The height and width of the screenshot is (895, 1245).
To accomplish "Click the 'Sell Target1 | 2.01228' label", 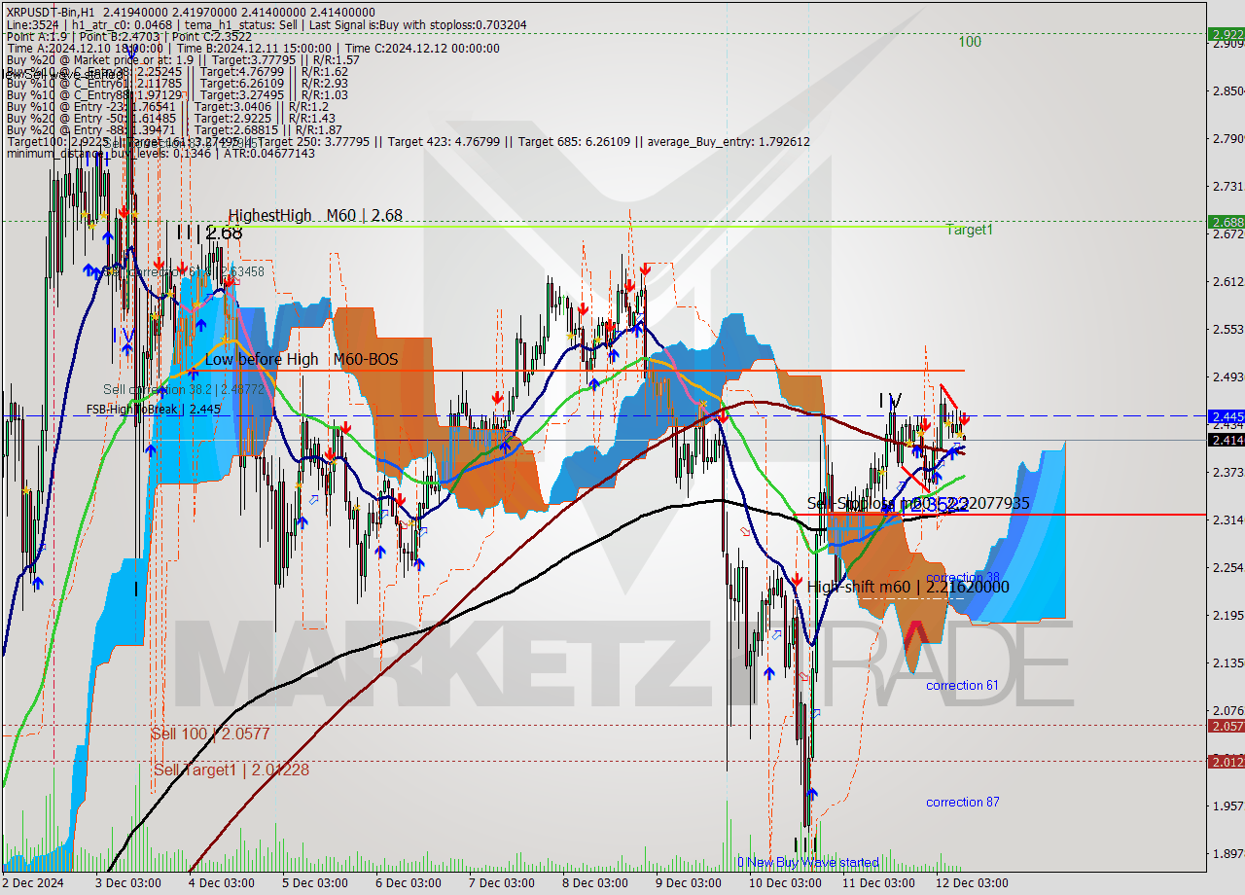I will pos(231,770).
